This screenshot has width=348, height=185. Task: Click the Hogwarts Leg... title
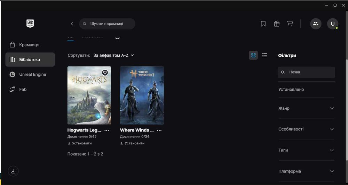pos(84,130)
